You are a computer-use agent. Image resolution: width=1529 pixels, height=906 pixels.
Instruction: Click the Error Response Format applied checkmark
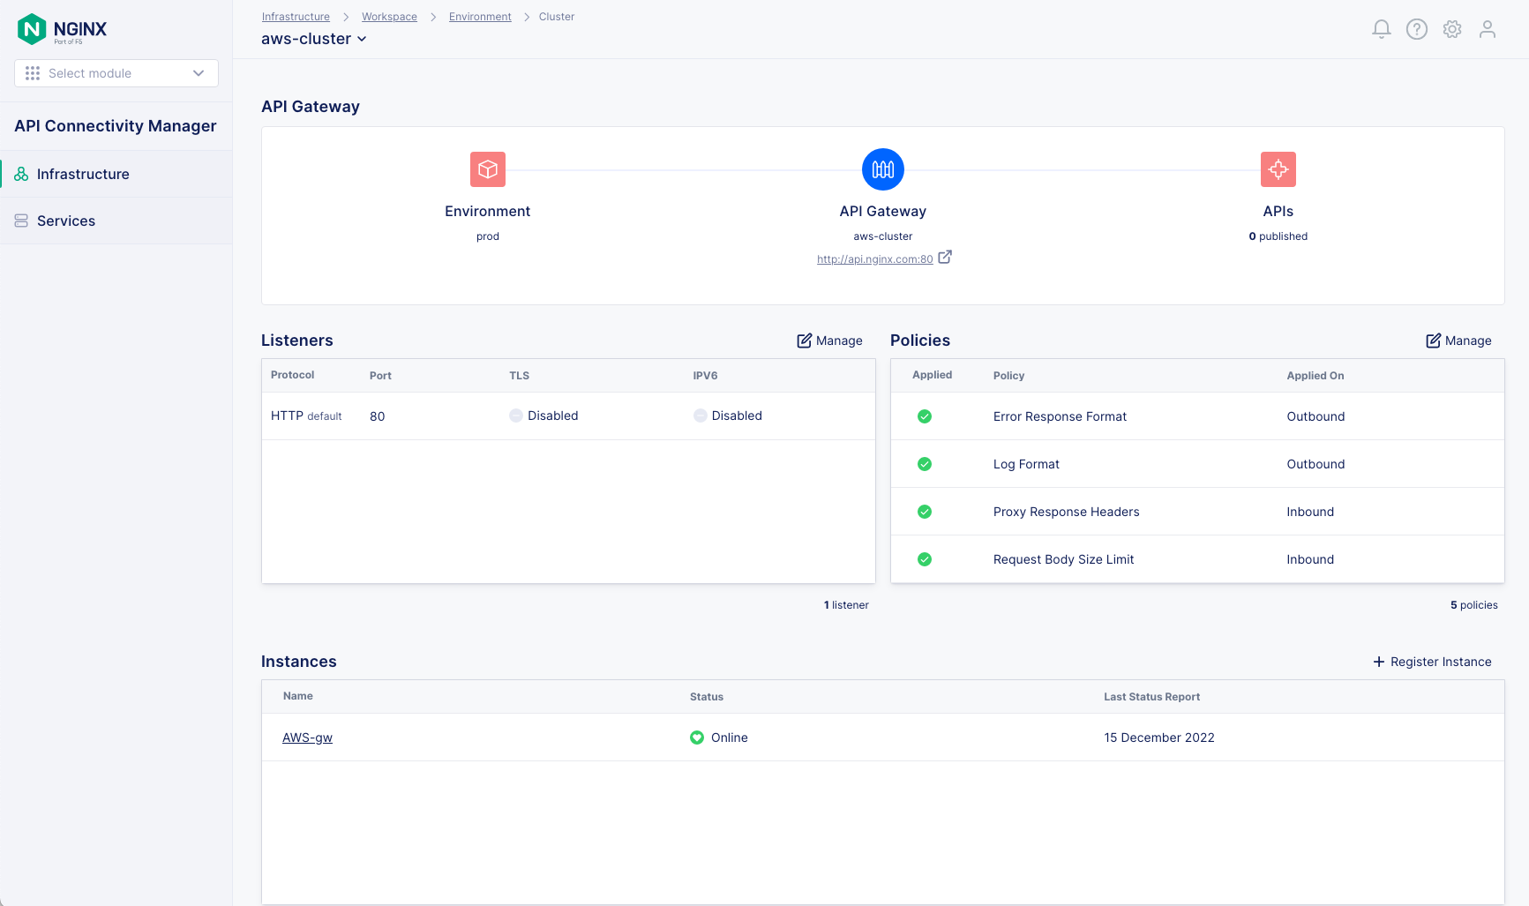pos(925,416)
